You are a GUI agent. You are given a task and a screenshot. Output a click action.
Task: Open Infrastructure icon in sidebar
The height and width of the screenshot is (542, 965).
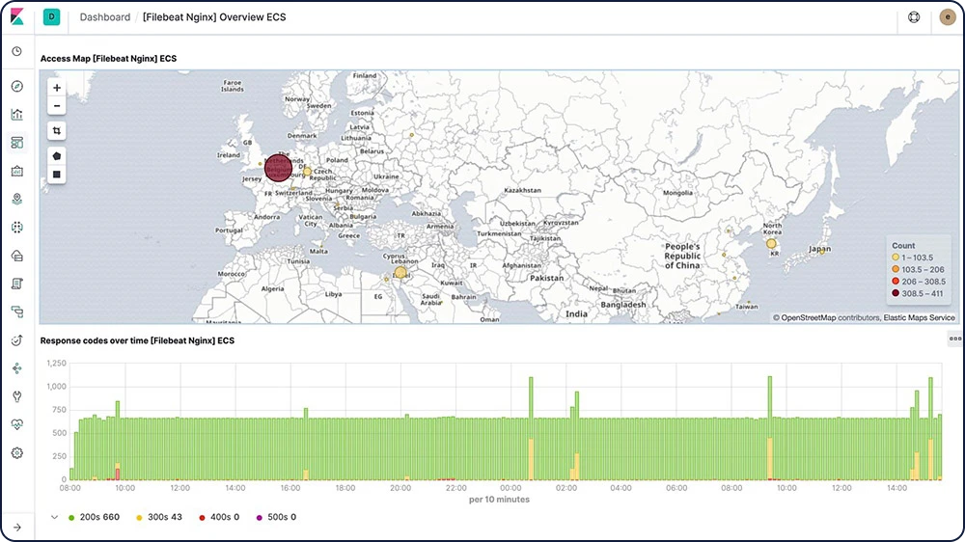pos(17,256)
